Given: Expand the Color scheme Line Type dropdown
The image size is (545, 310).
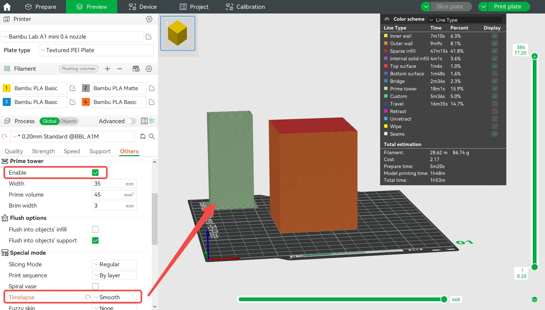Looking at the screenshot, I should (x=465, y=20).
